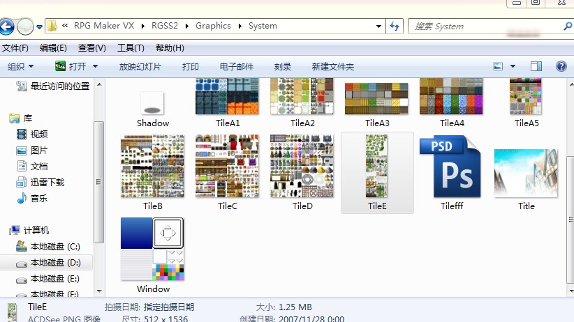Image resolution: width=574 pixels, height=322 pixels.
Task: Open recent pages dropdown beside navigation arrows
Action: click(39, 26)
